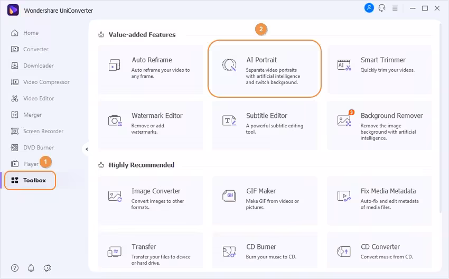Click the Fix Media Metadata icon

click(x=344, y=196)
